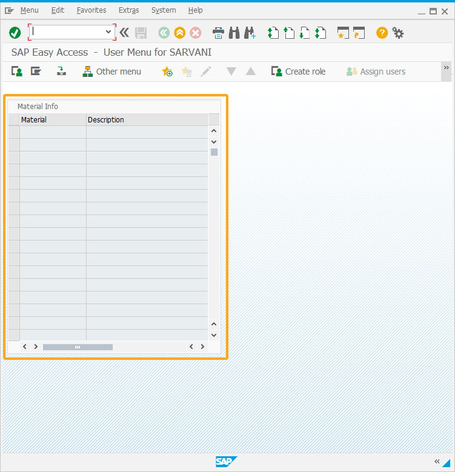
Task: Go to the last page icon
Action: pos(320,33)
